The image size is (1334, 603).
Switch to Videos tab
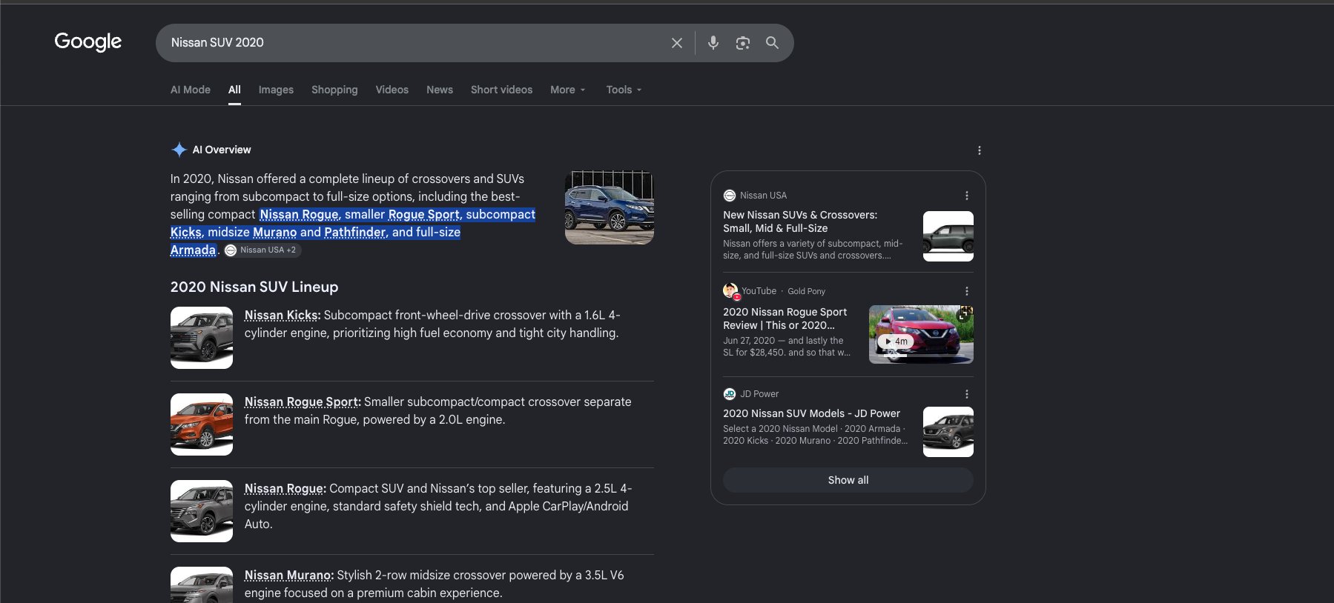[392, 90]
